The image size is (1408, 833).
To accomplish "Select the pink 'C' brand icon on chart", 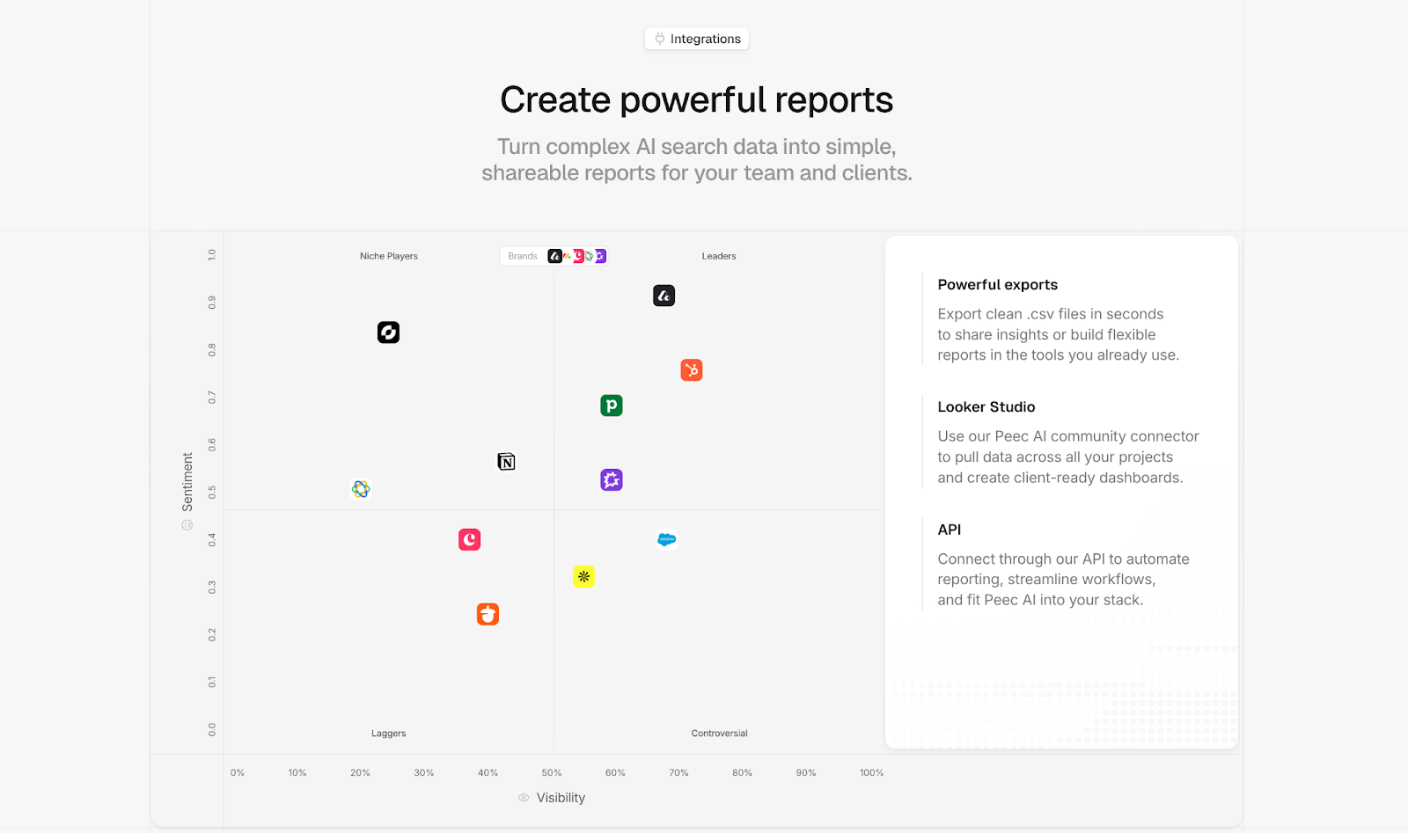I will tap(470, 539).
